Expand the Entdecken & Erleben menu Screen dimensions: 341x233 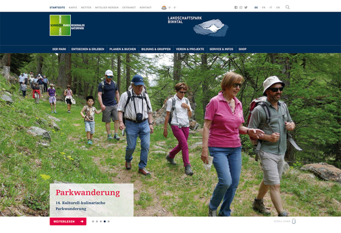click(88, 49)
